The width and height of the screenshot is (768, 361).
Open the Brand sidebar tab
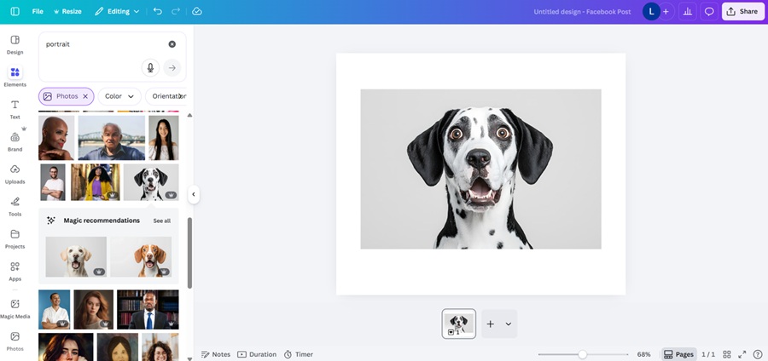pos(15,141)
